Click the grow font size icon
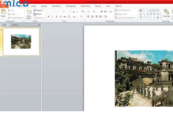The height and width of the screenshot is (115, 173). 74,12
